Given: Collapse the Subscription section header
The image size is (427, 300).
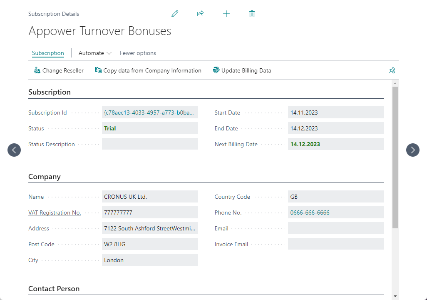Looking at the screenshot, I should (50, 92).
